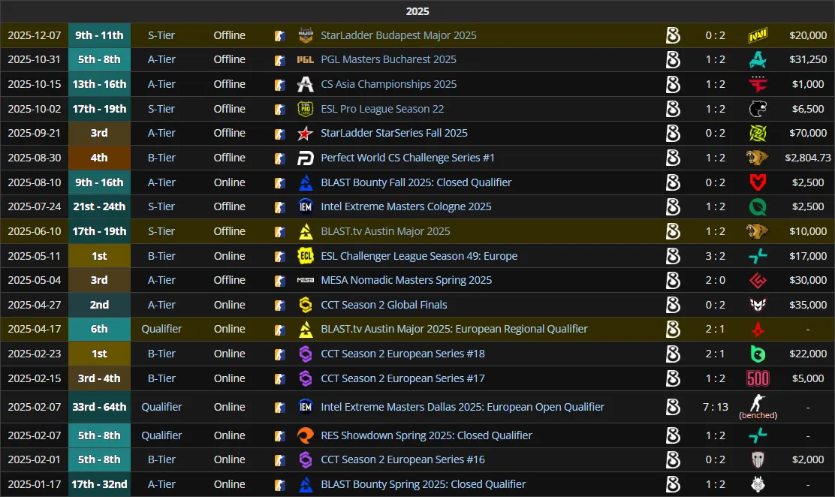The height and width of the screenshot is (497, 835).
Task: Click the CS Asia Championships 'A' logo icon
Action: click(x=306, y=84)
